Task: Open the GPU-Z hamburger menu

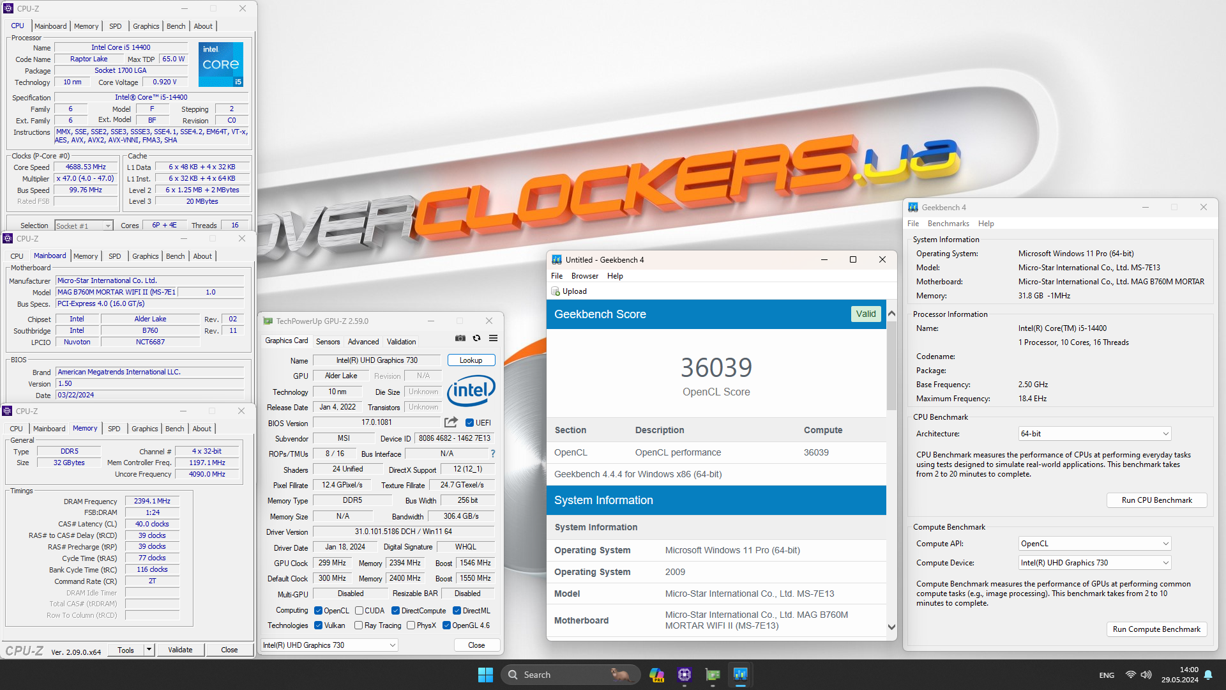Action: pyautogui.click(x=493, y=338)
